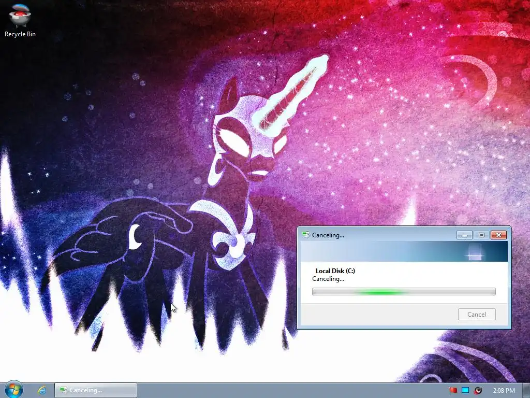Launch Internet Explorer from the taskbar

pyautogui.click(x=41, y=390)
